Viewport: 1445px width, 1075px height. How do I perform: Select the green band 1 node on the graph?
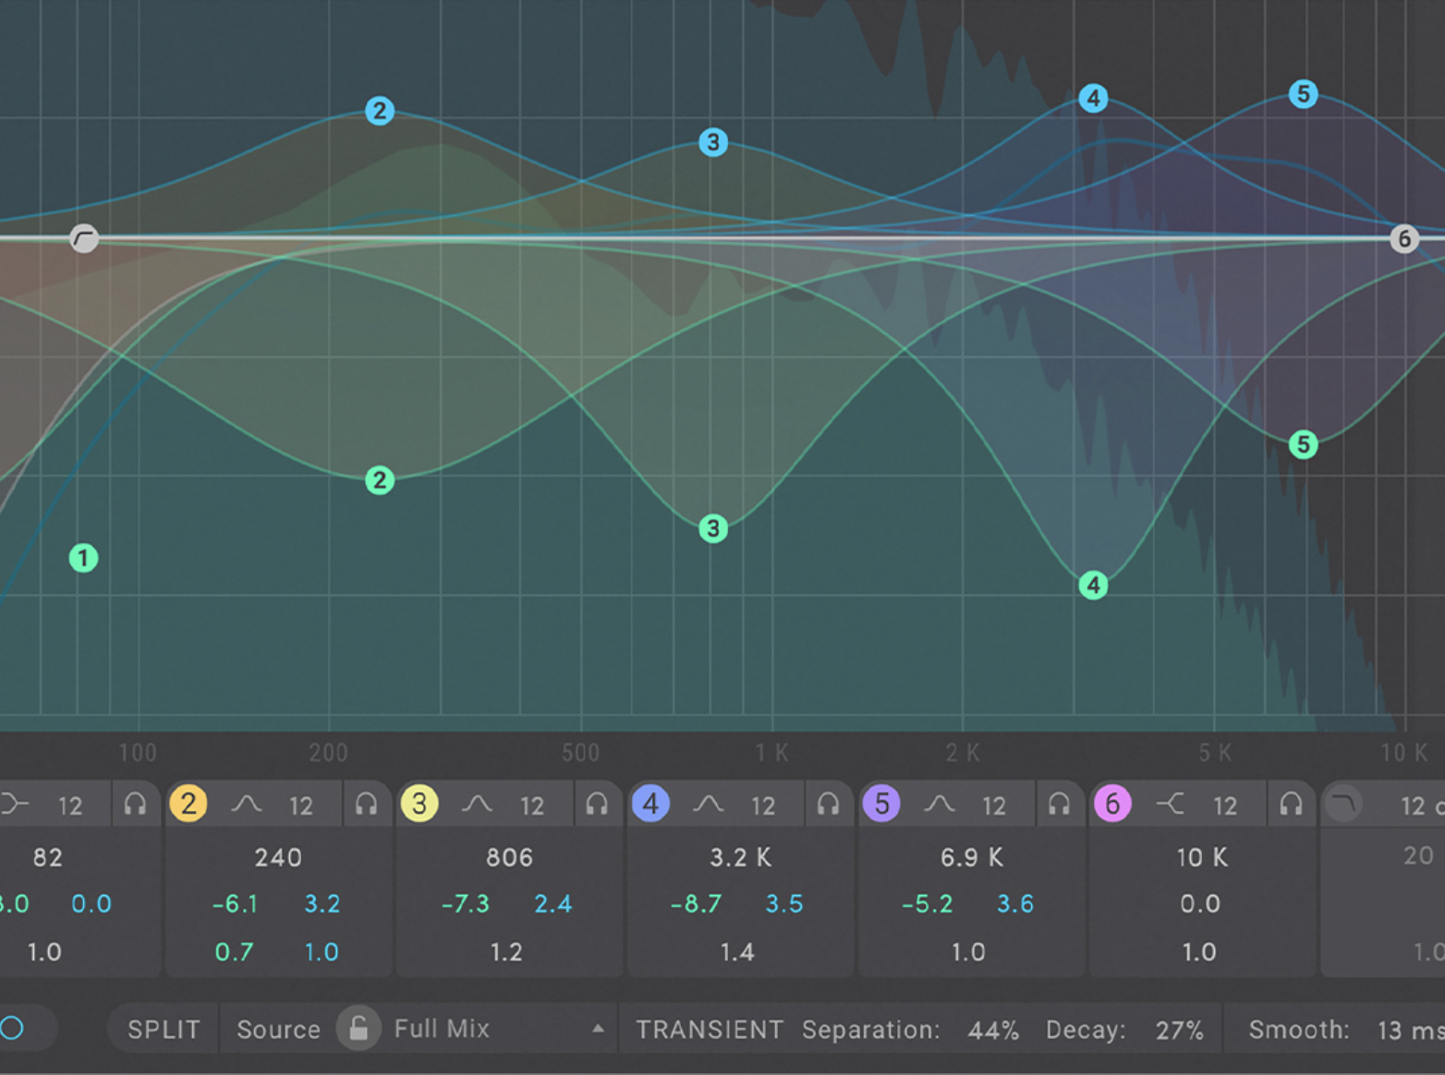tap(83, 558)
